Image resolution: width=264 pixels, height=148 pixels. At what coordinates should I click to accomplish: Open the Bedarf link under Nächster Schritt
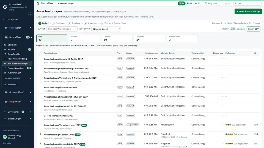[x=230, y=23]
